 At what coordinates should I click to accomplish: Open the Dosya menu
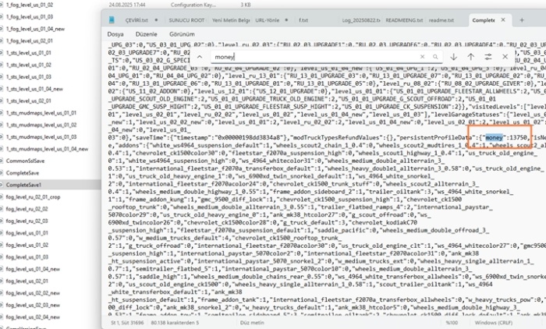tap(115, 35)
